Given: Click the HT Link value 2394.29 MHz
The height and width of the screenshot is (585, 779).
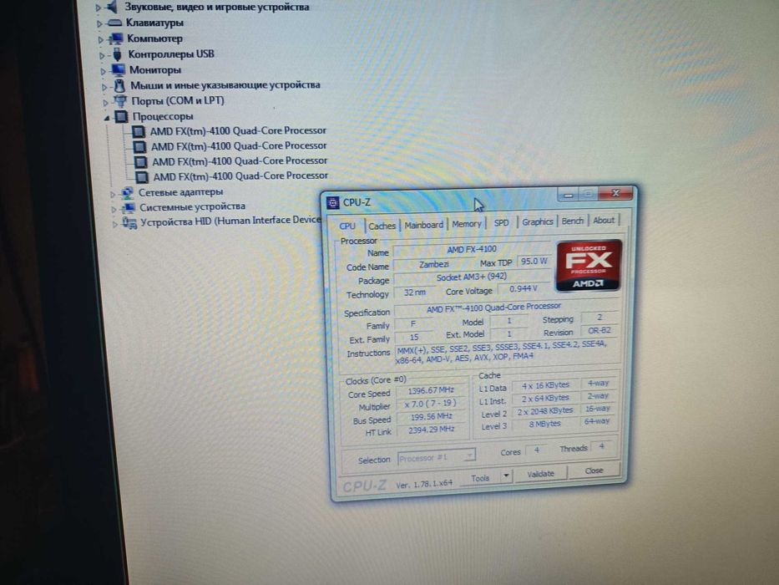Looking at the screenshot, I should (x=431, y=429).
